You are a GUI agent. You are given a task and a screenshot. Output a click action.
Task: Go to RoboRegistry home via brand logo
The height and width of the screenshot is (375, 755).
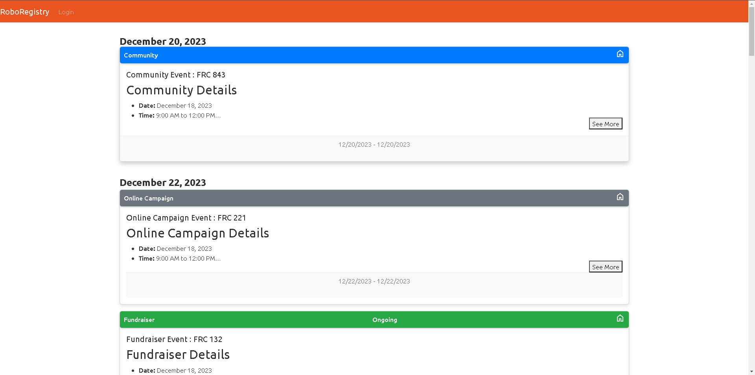pyautogui.click(x=25, y=12)
